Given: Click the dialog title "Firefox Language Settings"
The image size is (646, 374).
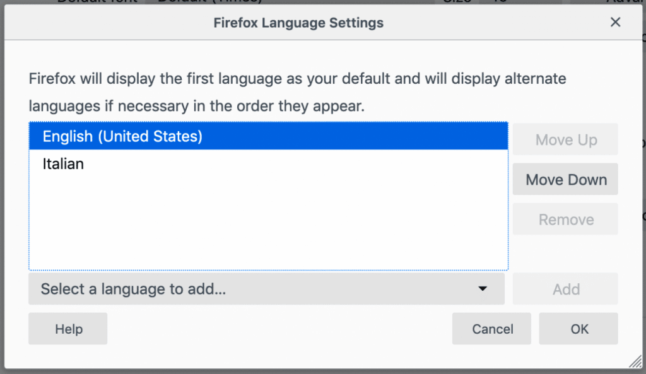Looking at the screenshot, I should [298, 22].
